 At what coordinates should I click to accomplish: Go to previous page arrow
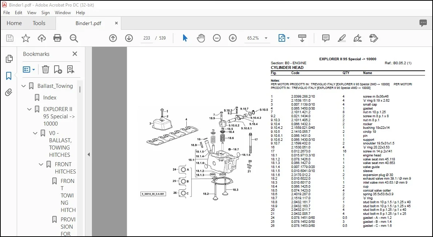pyautogui.click(x=113, y=38)
